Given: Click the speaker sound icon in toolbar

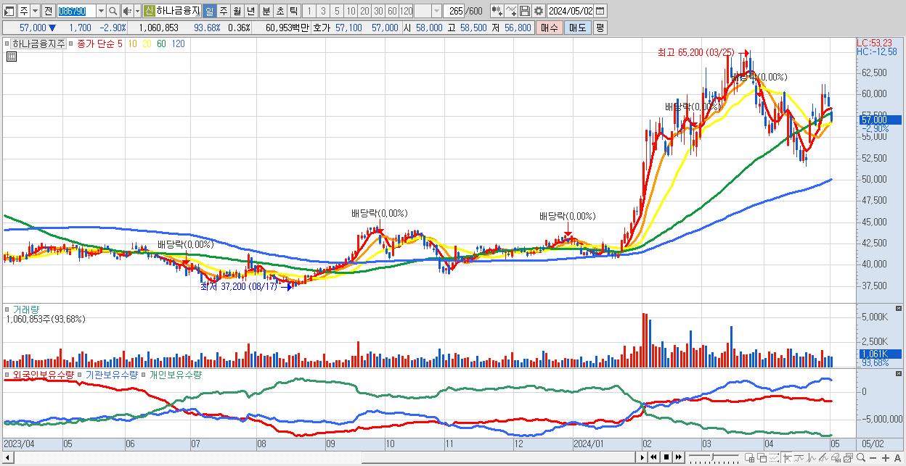Looking at the screenshot, I should 127,11.
